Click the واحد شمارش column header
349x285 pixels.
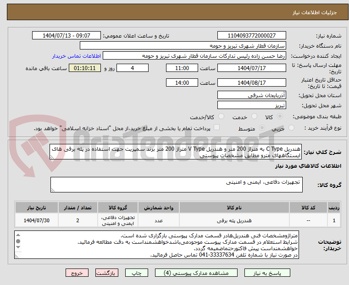159,208
